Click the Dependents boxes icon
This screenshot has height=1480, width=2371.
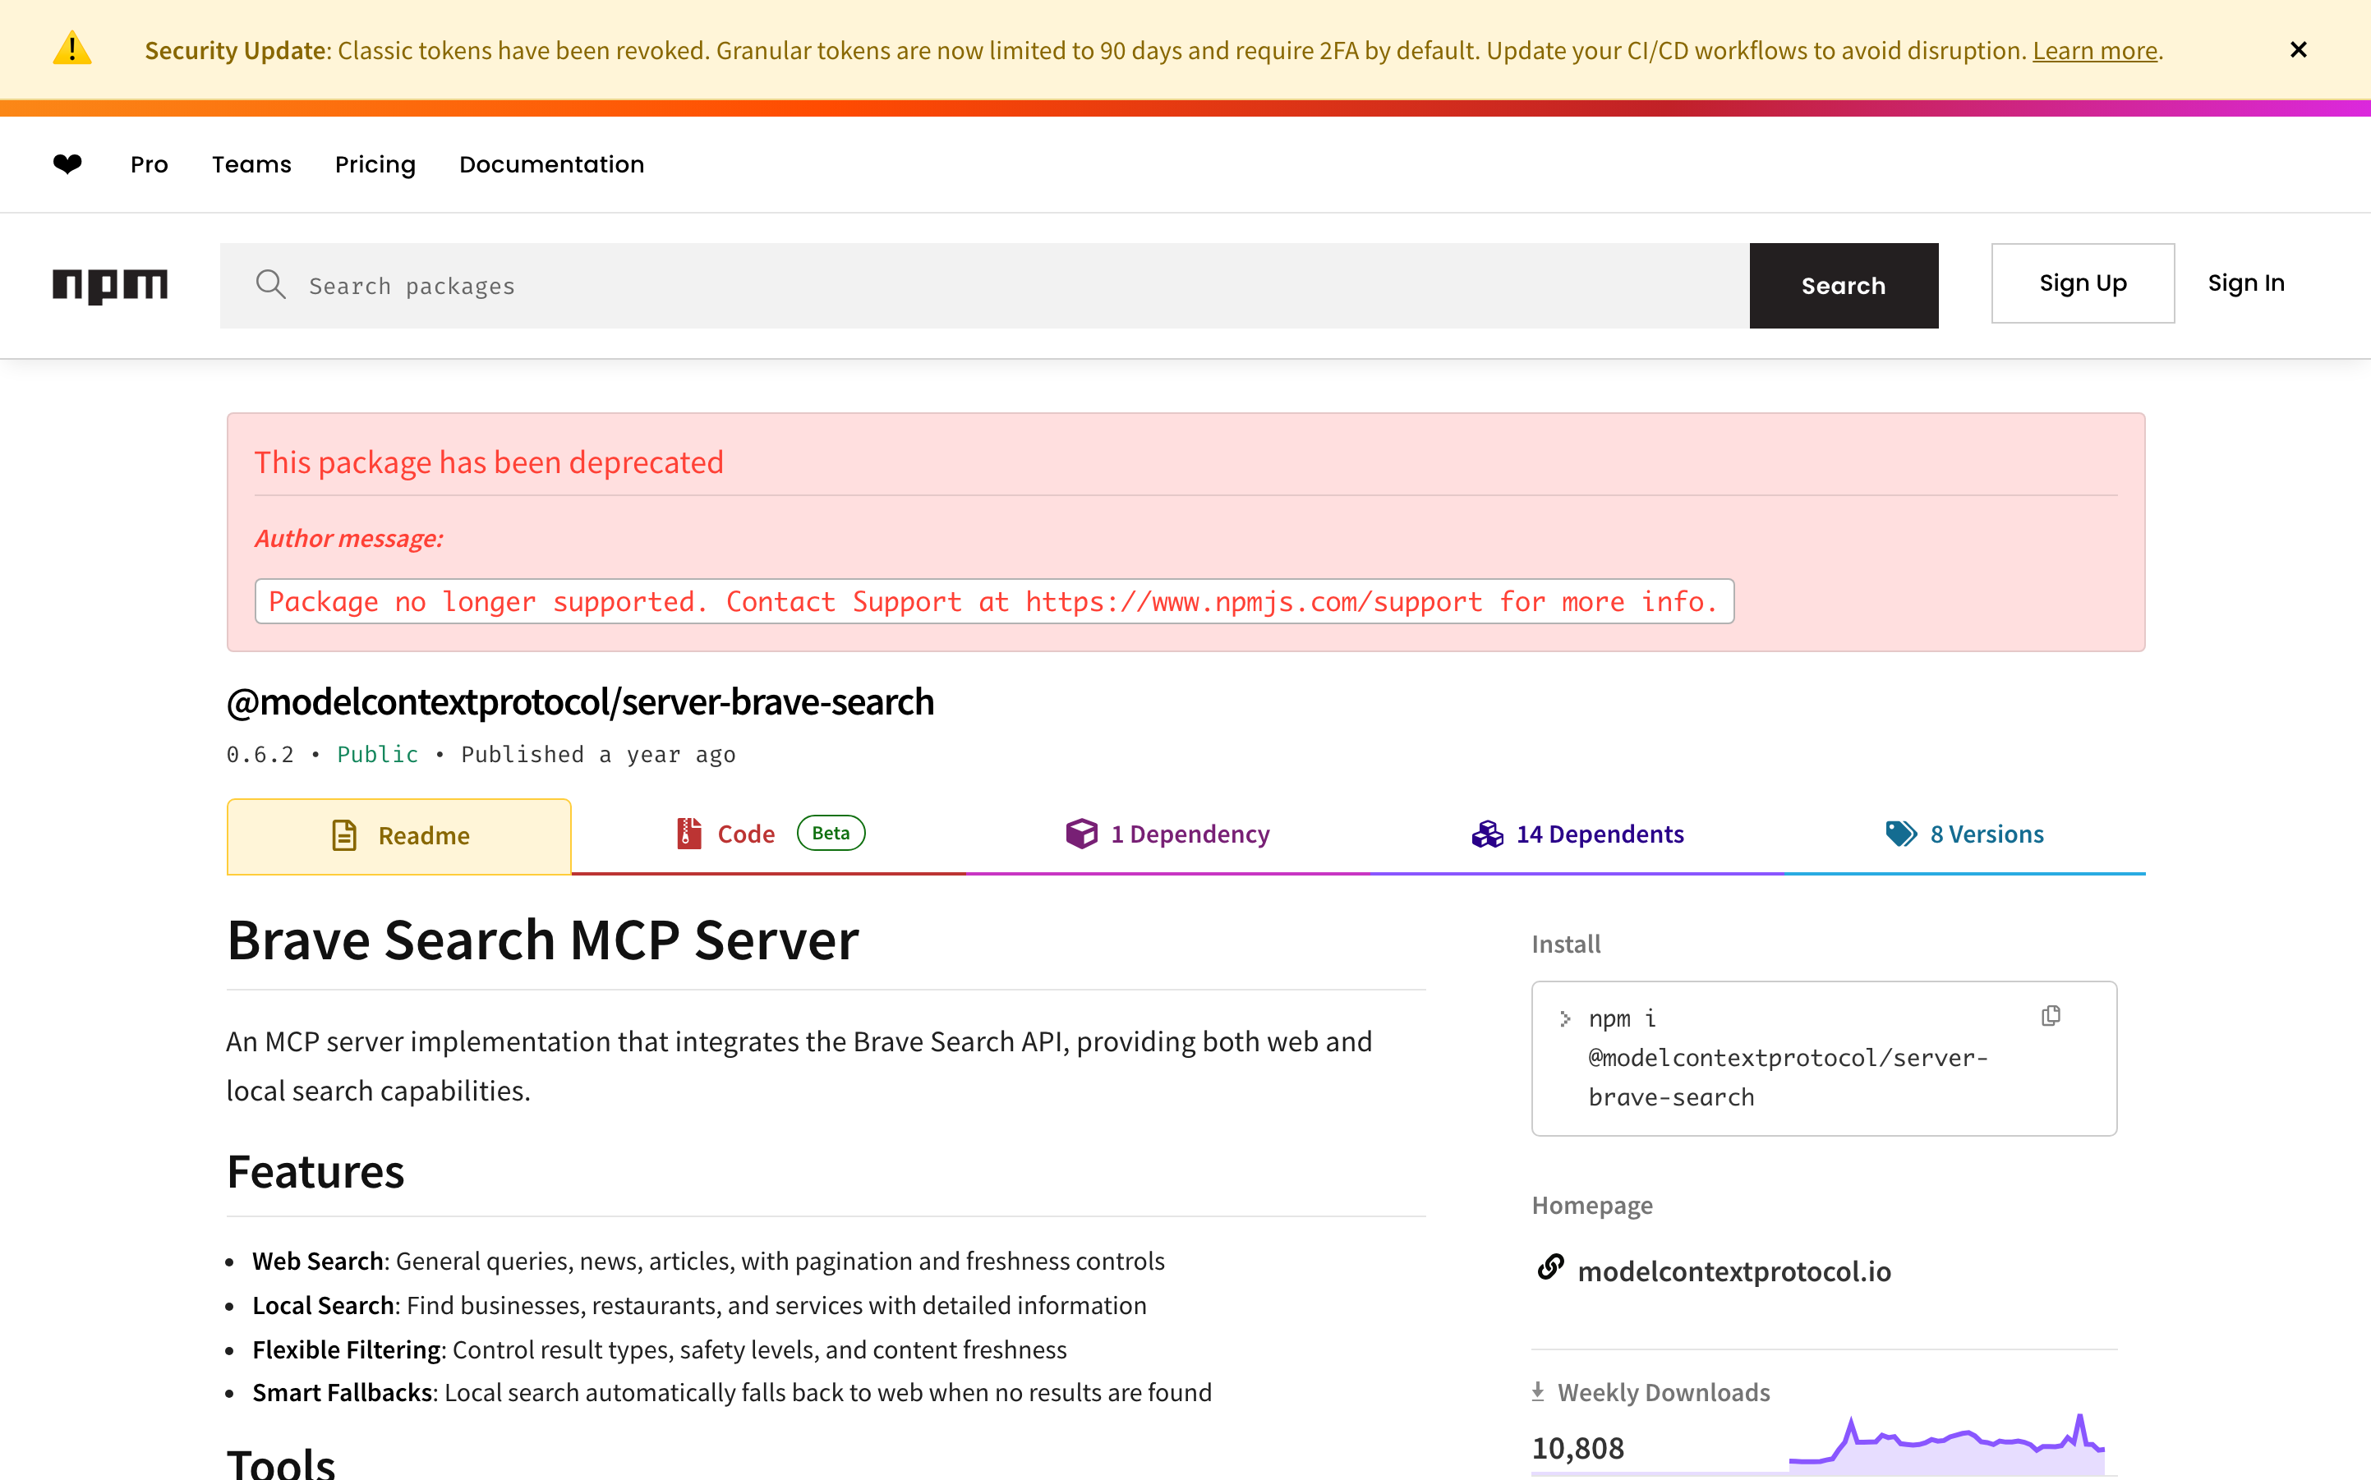1487,833
